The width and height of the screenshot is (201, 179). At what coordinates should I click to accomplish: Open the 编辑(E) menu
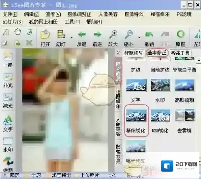[32, 15]
